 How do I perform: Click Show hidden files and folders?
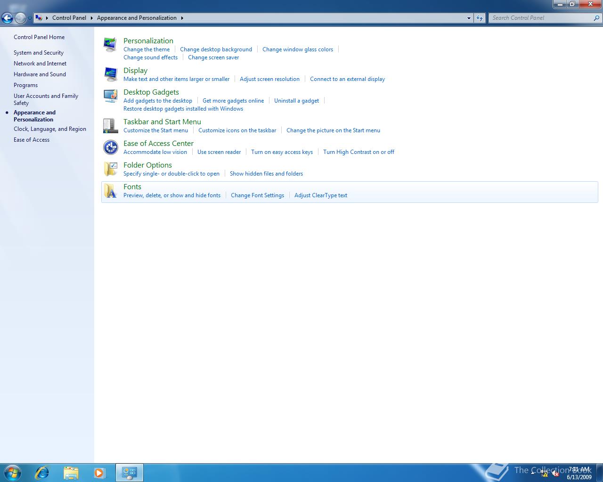[x=266, y=174]
